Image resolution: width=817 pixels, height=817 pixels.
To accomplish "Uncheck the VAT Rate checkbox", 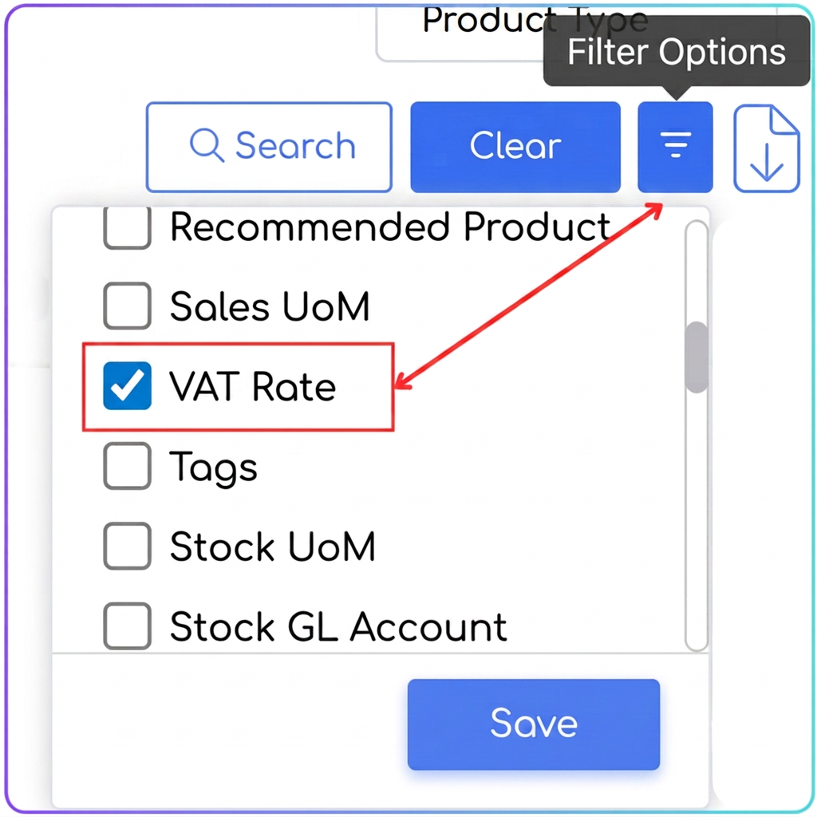I will (127, 385).
